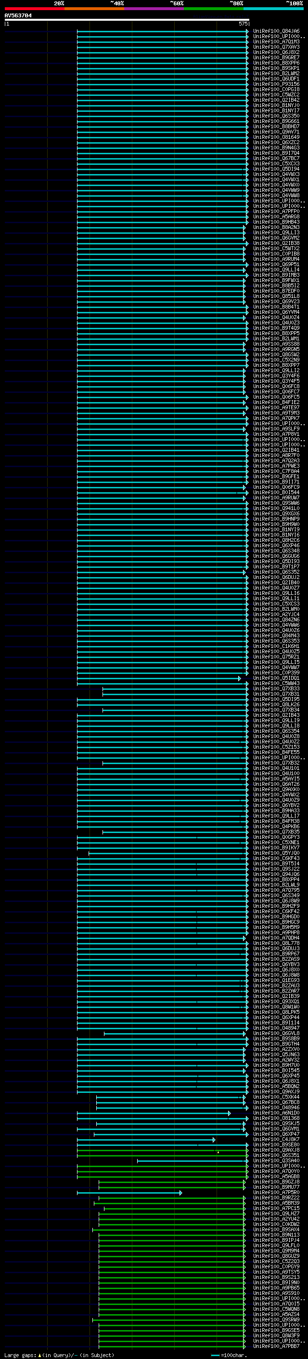The width and height of the screenshot is (308, 1359).
Task: Select hit label UniRef100_B9RZ22
Action: 276,1198
